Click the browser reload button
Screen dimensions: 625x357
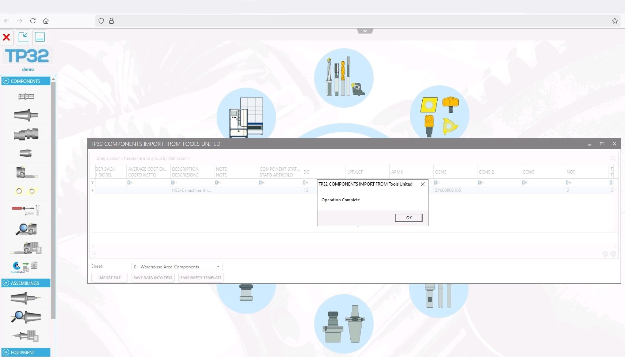tap(33, 21)
